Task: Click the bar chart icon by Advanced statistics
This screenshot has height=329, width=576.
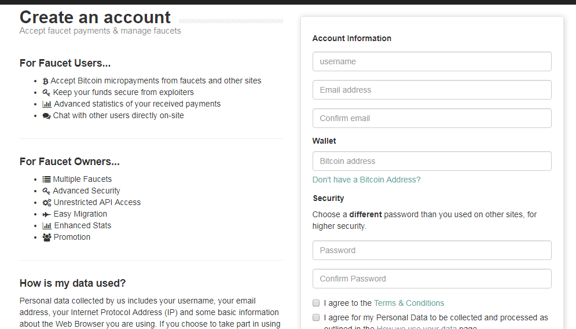Action: (47, 104)
